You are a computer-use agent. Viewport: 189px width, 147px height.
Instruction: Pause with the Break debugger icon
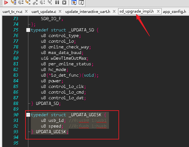pyautogui.click(x=57, y=3)
